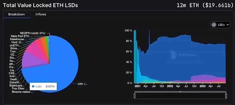Switch to the Inflows tab
Image resolution: width=235 pixels, height=105 pixels.
click(41, 14)
